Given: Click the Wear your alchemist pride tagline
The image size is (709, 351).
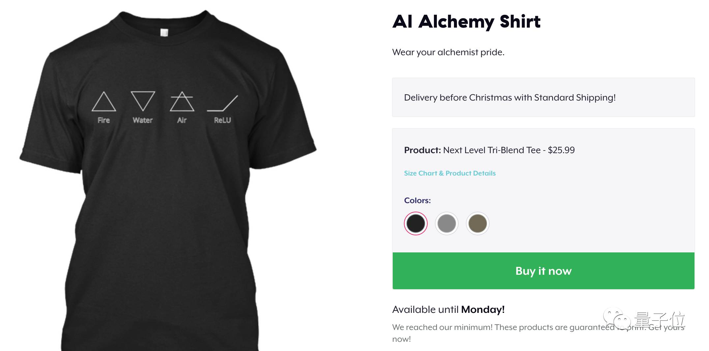Looking at the screenshot, I should [x=448, y=52].
